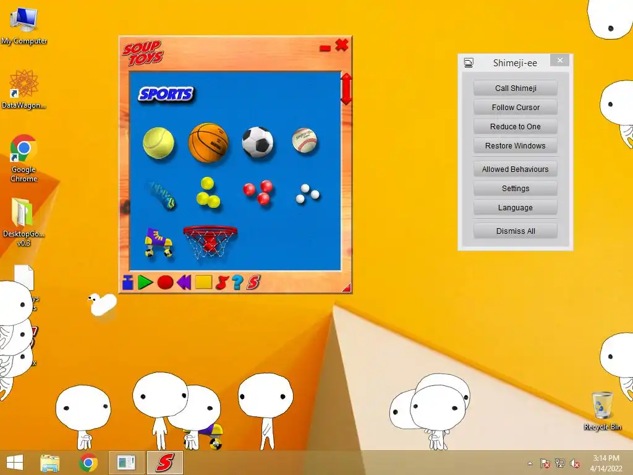Click Restore Windows button
This screenshot has height=475, width=633.
(x=516, y=146)
